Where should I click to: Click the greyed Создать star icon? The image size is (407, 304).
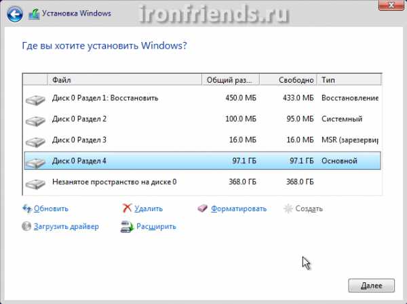tap(288, 209)
